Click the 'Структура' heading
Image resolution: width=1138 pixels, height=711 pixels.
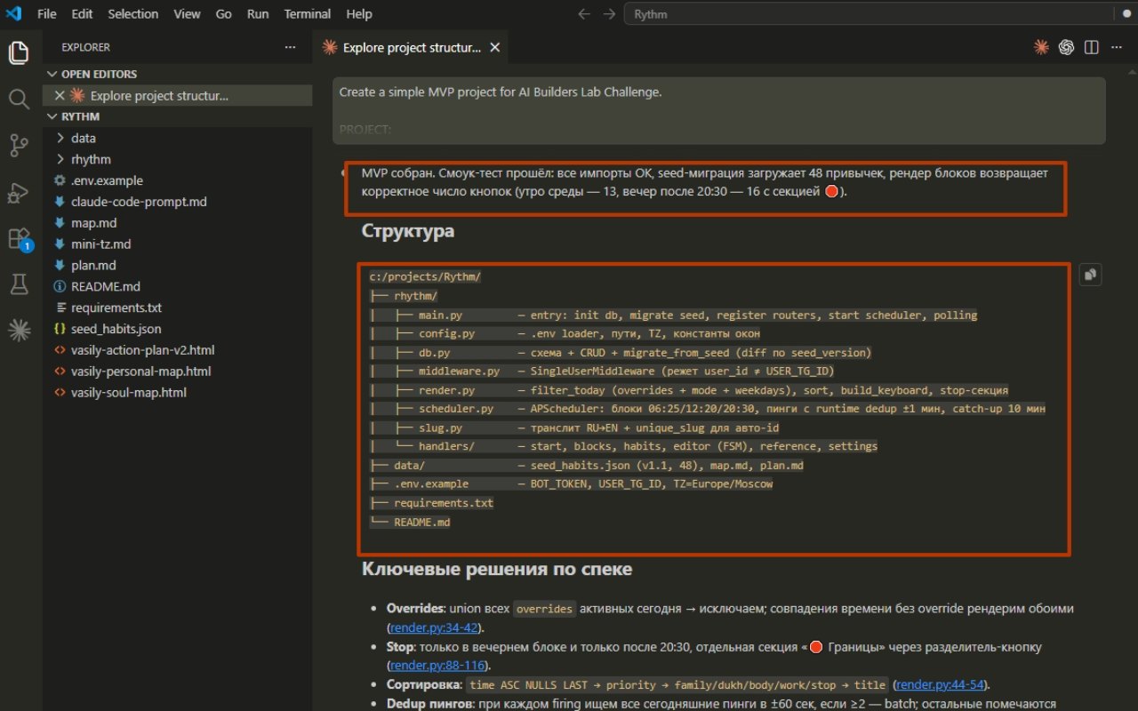tap(408, 231)
